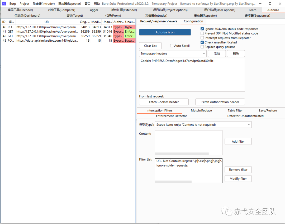Viewport: 285px width, 224px height.
Task: Switch to the 编码工具(Decoder) tab
Action: point(20,10)
